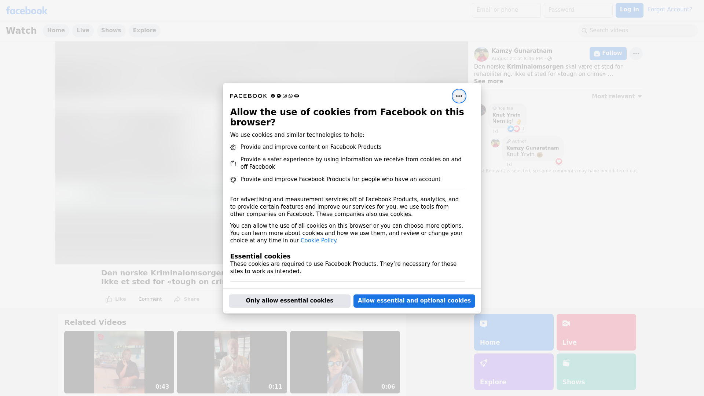Open the Cookie Policy link
Viewport: 704px width, 396px height.
pyautogui.click(x=318, y=241)
